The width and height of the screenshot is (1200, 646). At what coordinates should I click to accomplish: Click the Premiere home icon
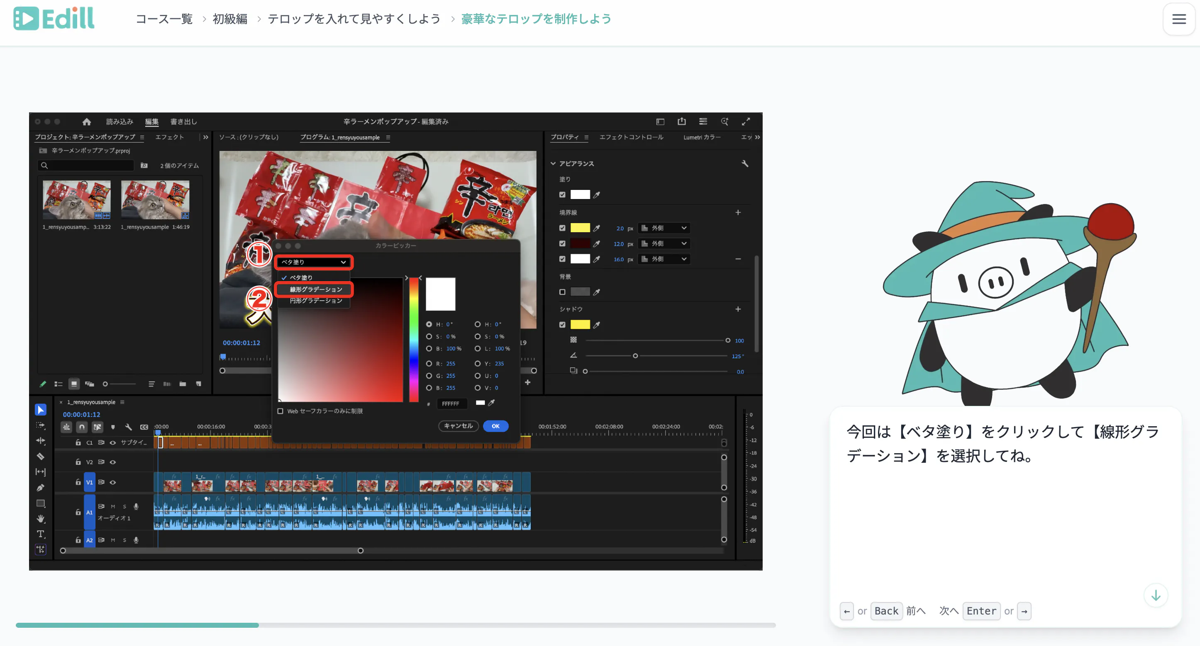(86, 121)
